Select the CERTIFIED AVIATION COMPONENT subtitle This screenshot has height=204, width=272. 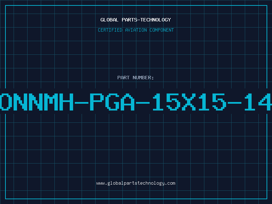pos(136,30)
